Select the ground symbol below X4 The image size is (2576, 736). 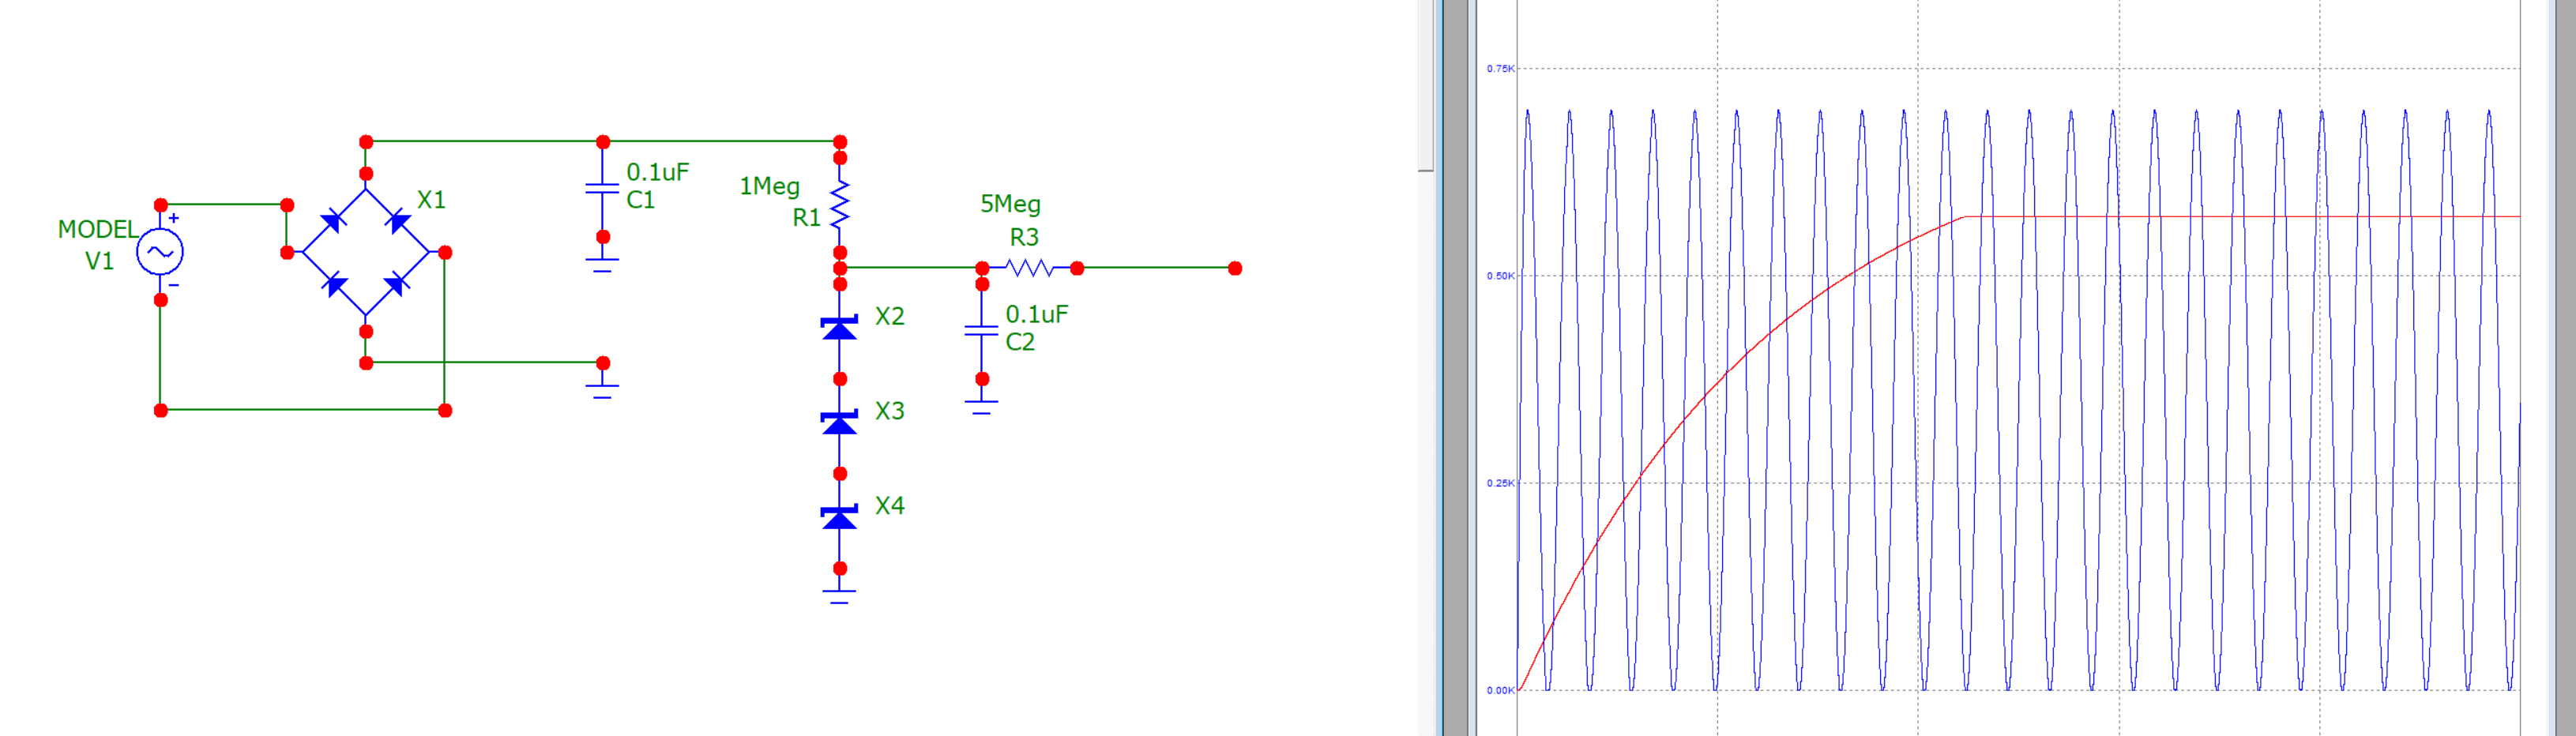tap(839, 596)
